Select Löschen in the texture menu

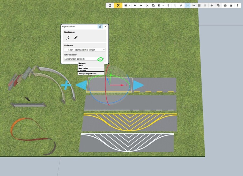[x=82, y=70]
